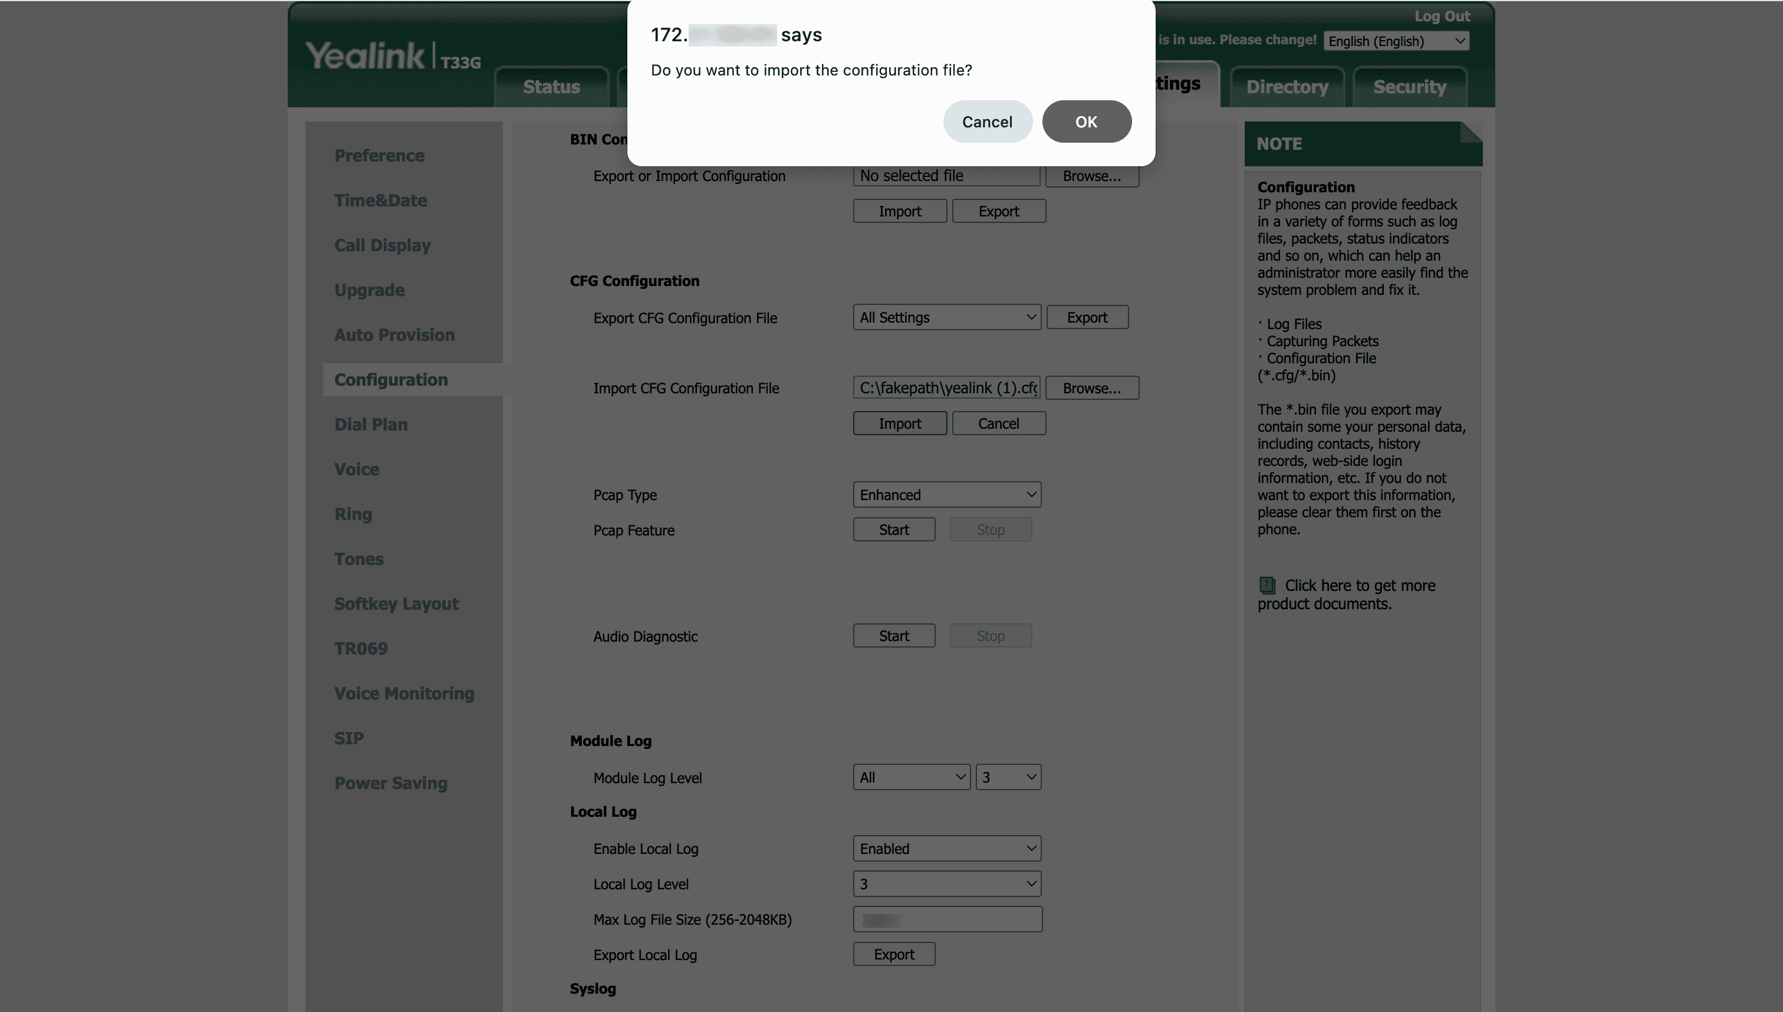Export the local log file

pyautogui.click(x=894, y=954)
